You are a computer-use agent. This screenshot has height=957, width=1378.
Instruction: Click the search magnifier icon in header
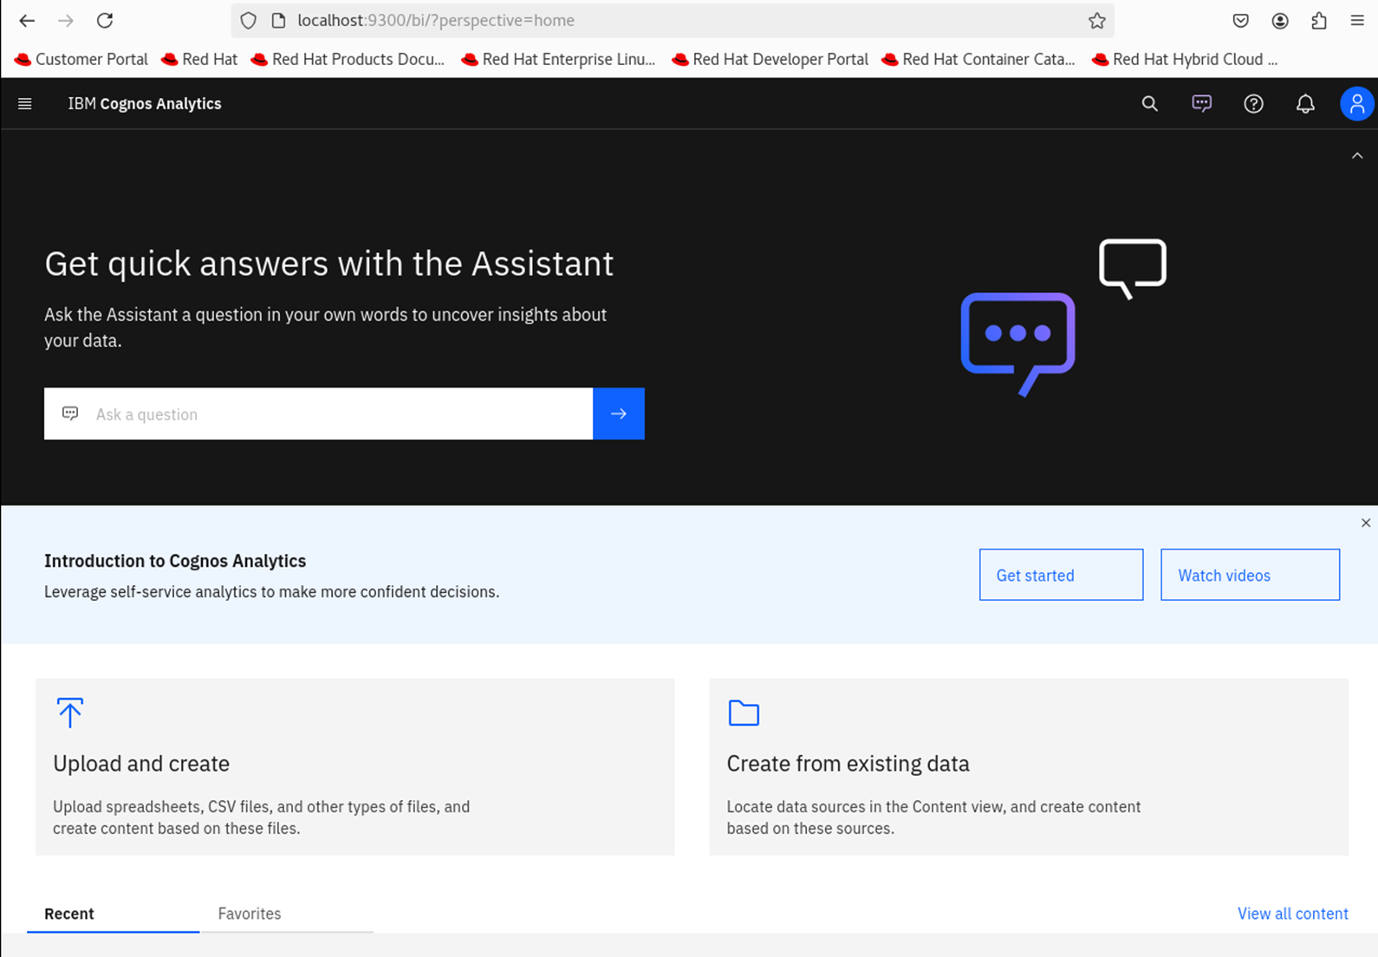[x=1149, y=104]
